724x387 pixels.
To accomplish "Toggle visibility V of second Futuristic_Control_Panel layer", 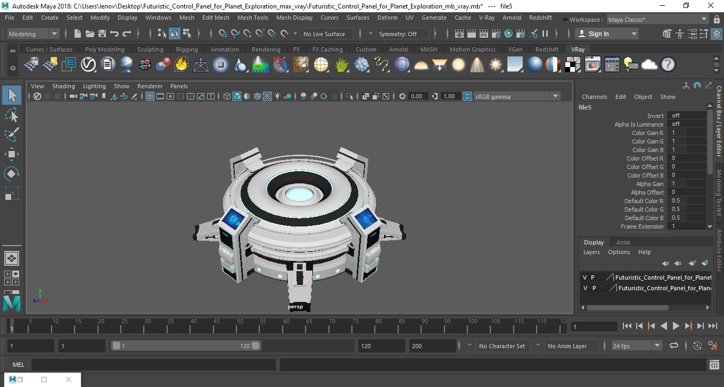I will (x=586, y=288).
